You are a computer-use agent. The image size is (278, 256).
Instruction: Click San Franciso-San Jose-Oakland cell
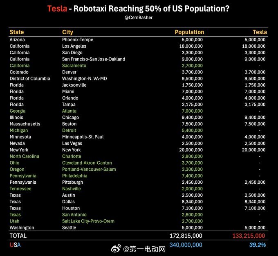[x=94, y=59]
